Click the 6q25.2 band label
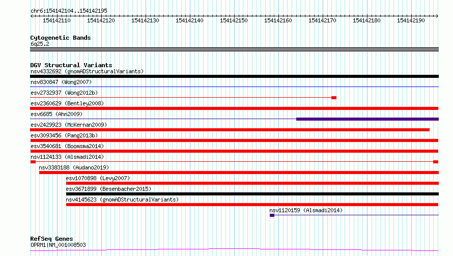Viewport: 453px width, 256px height. pos(40,44)
